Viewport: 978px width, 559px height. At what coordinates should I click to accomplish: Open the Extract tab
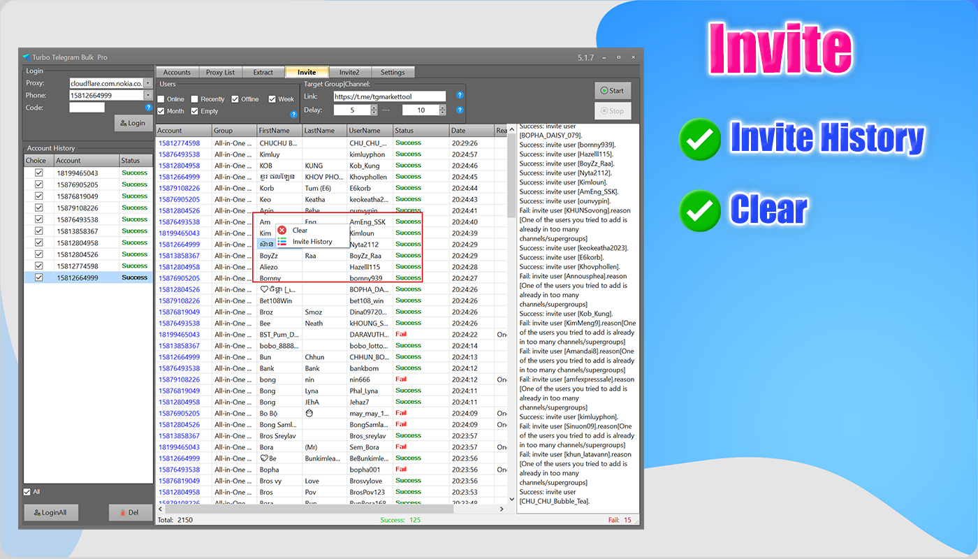point(263,72)
